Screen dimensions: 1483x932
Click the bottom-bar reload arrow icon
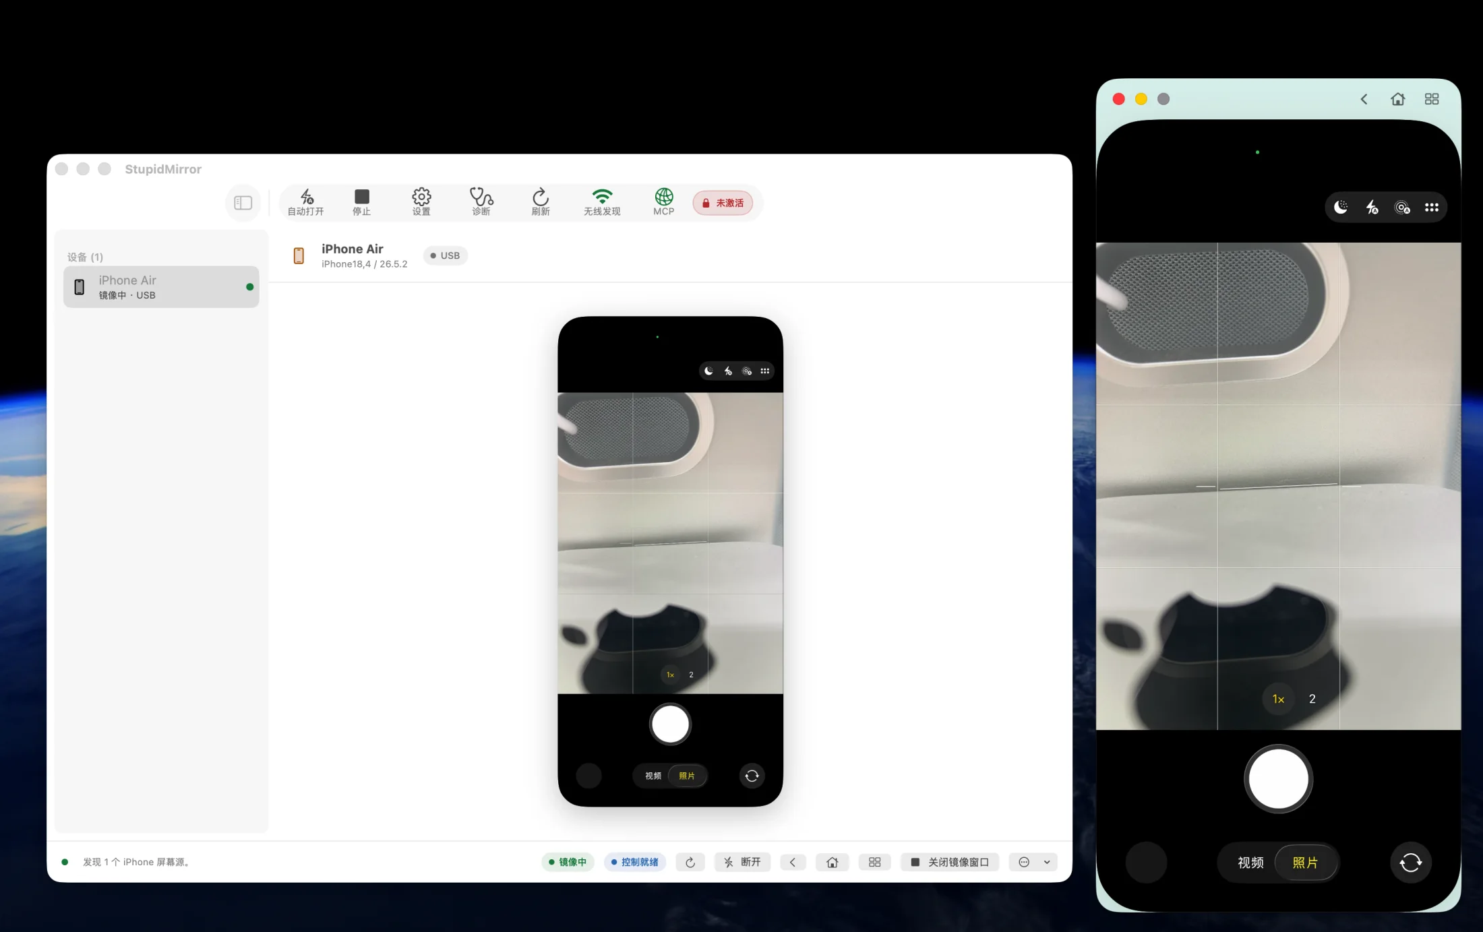click(690, 862)
